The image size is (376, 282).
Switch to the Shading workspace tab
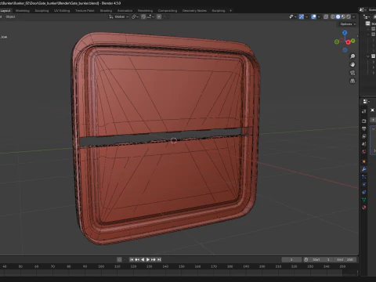[x=106, y=11]
